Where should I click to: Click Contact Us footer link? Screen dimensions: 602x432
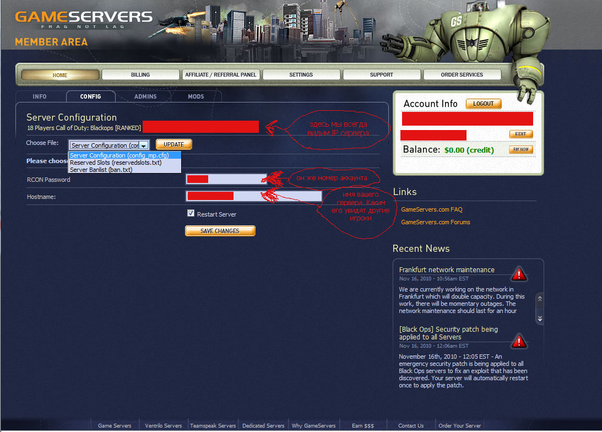coord(411,425)
